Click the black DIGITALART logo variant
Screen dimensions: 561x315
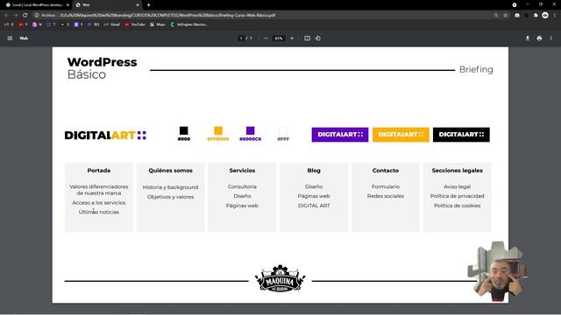461,135
